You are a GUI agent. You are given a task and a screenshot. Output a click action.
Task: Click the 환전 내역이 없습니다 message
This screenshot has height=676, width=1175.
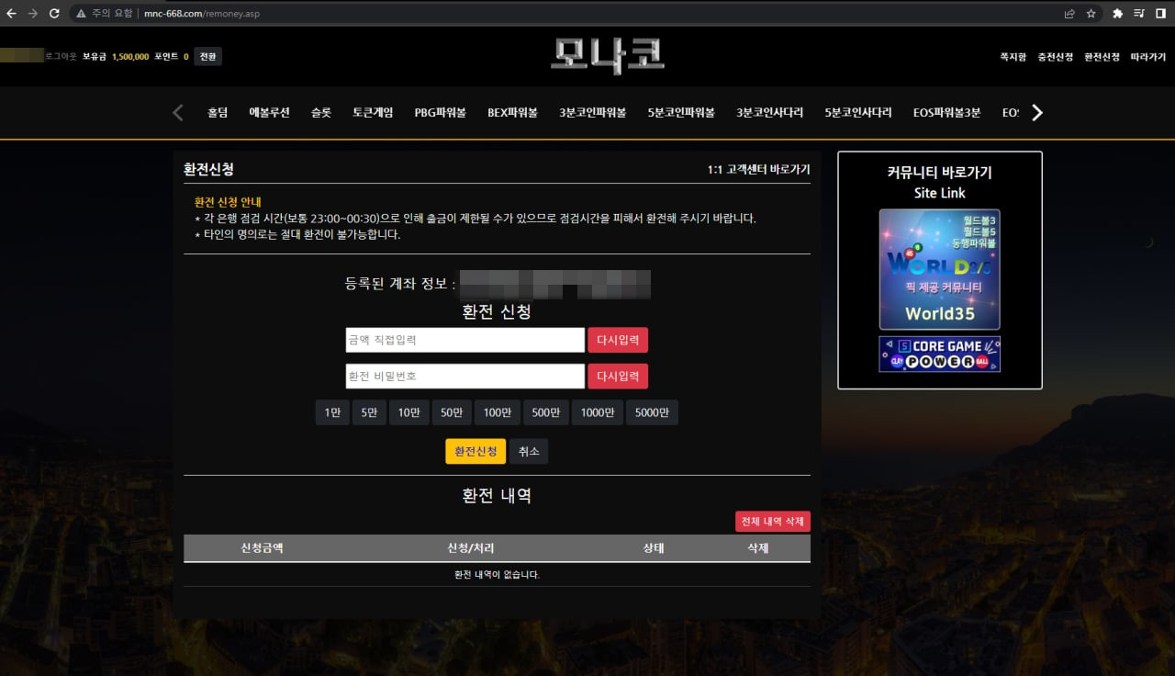(497, 575)
